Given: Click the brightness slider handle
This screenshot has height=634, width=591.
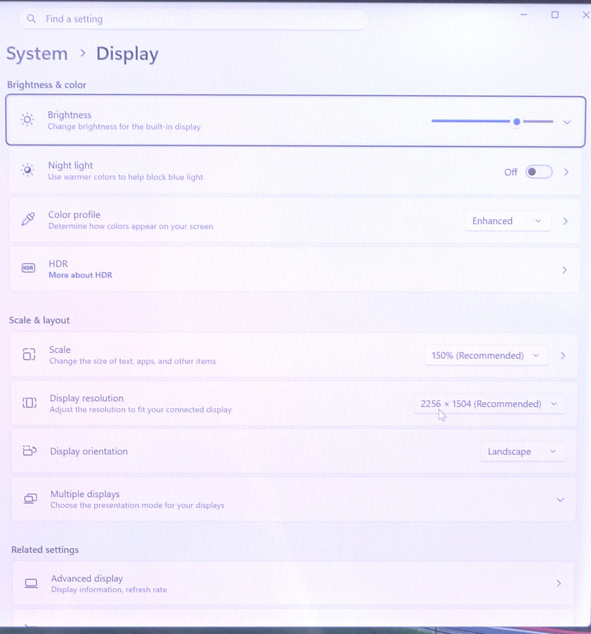Looking at the screenshot, I should coord(517,122).
